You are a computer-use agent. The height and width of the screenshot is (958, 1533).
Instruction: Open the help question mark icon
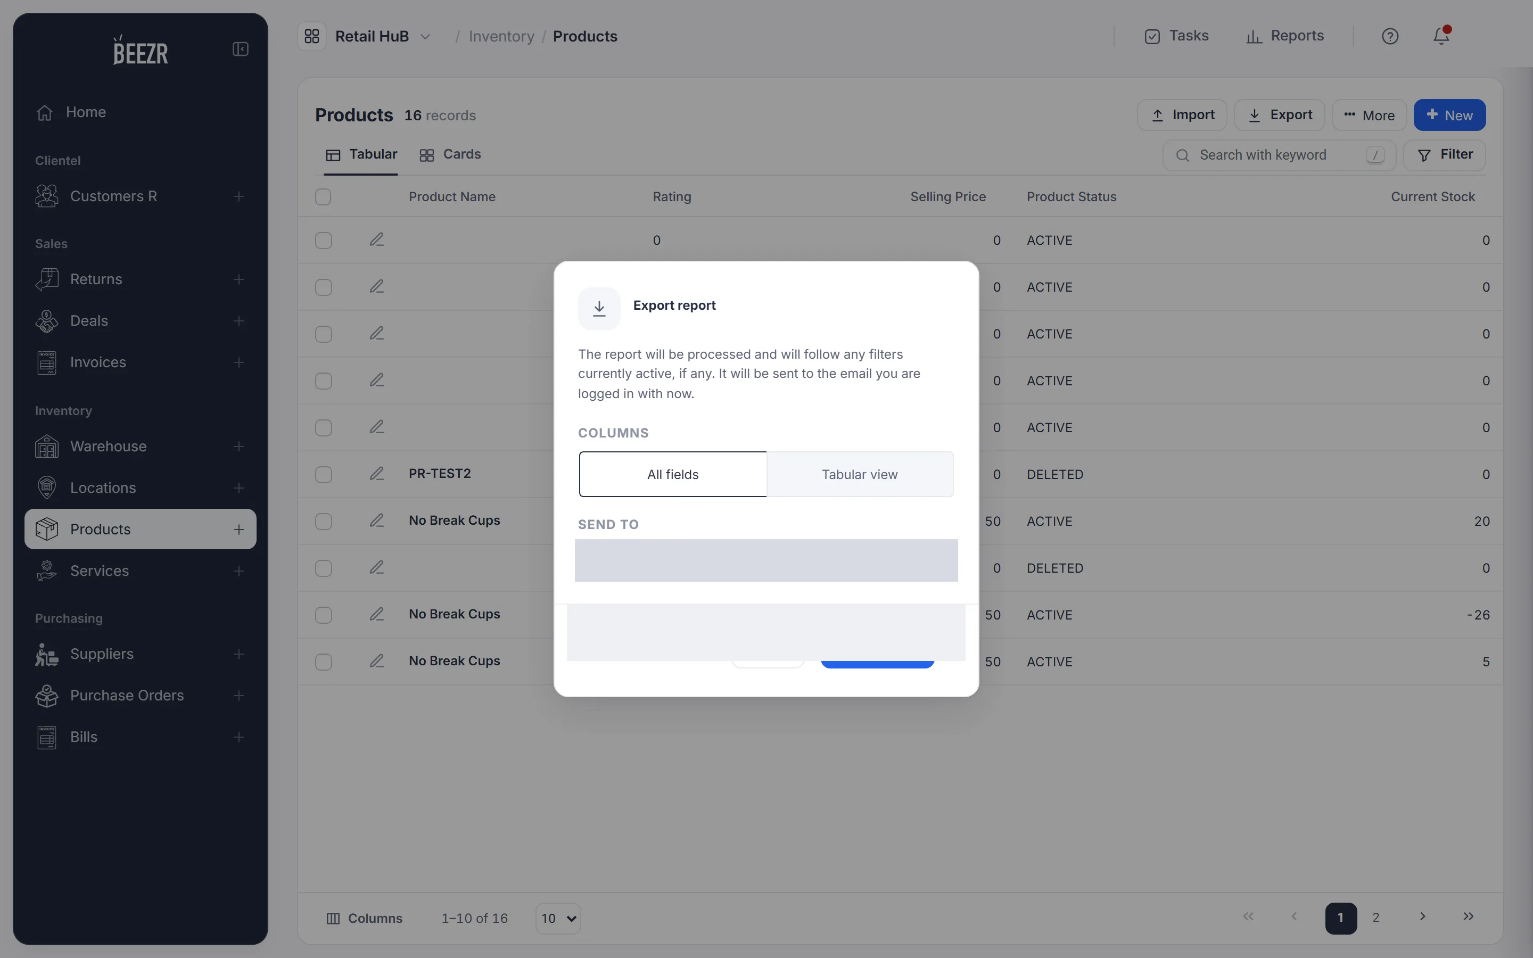pyautogui.click(x=1390, y=36)
